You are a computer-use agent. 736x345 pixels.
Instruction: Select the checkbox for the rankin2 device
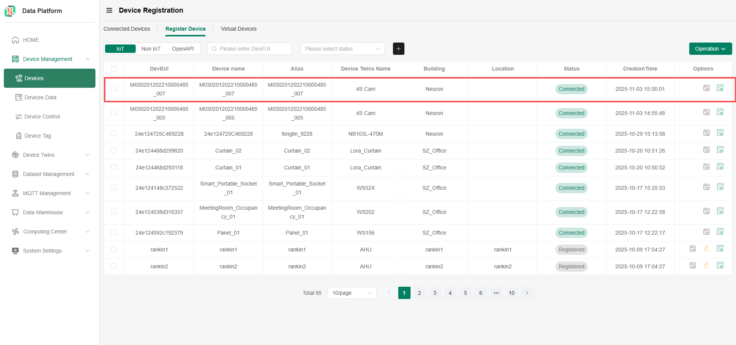(114, 266)
